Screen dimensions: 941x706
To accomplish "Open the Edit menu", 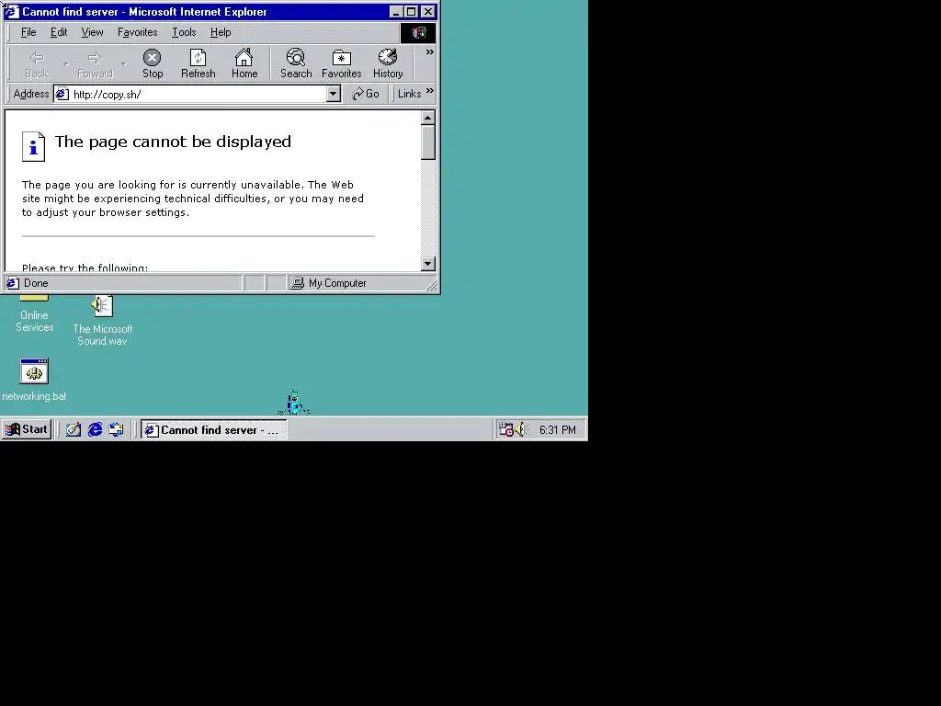I will coord(58,32).
